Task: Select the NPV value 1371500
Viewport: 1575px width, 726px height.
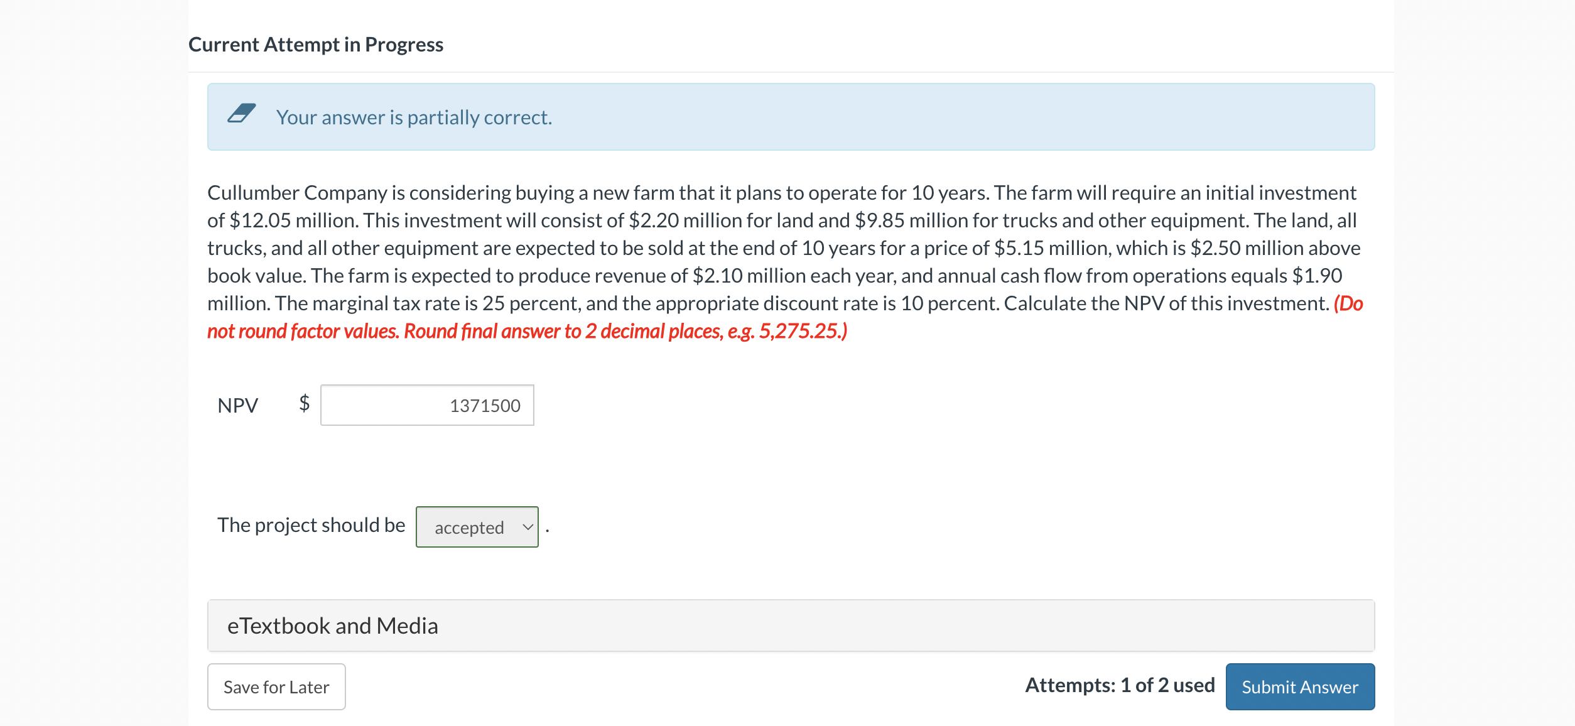Action: point(484,405)
